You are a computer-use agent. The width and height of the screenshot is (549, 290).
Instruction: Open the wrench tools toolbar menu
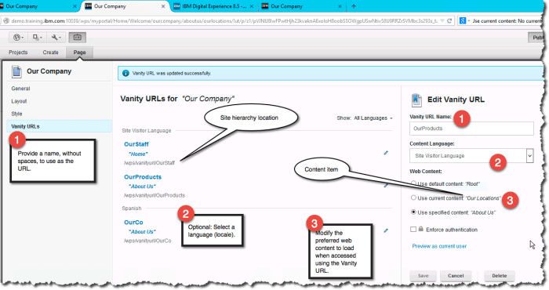(56, 37)
